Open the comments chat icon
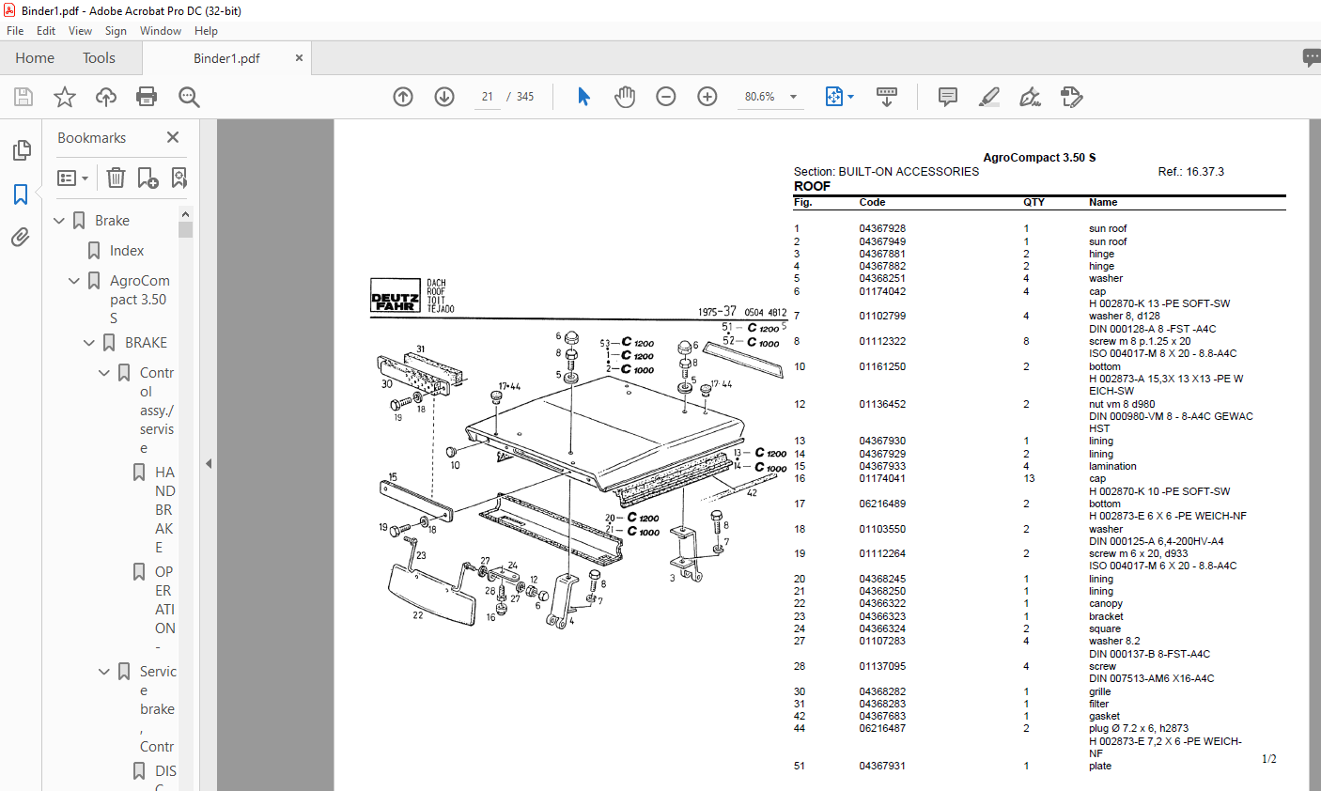Screen dimensions: 1321x791 1312,57
